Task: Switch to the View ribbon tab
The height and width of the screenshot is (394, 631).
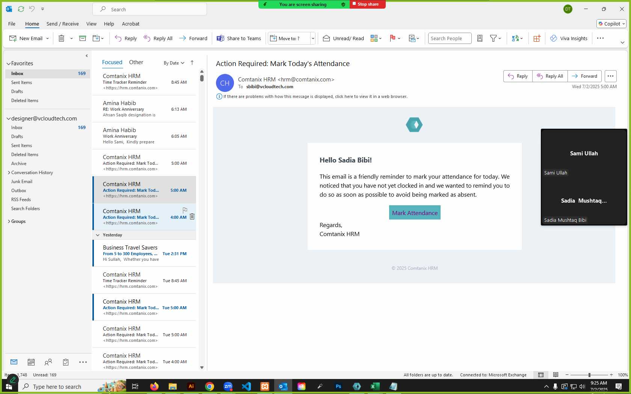Action: click(x=91, y=24)
